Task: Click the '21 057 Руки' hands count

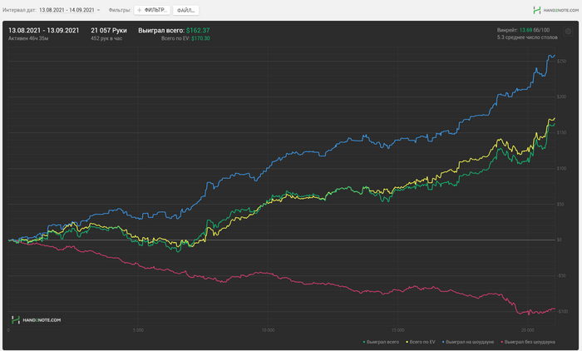Action: click(x=109, y=31)
